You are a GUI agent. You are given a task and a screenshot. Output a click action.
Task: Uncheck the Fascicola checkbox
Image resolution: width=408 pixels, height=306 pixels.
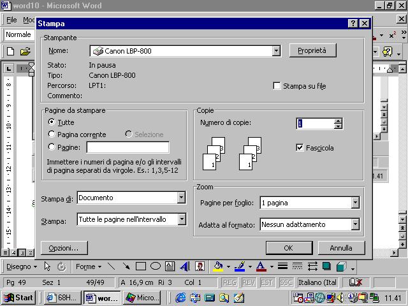point(300,147)
